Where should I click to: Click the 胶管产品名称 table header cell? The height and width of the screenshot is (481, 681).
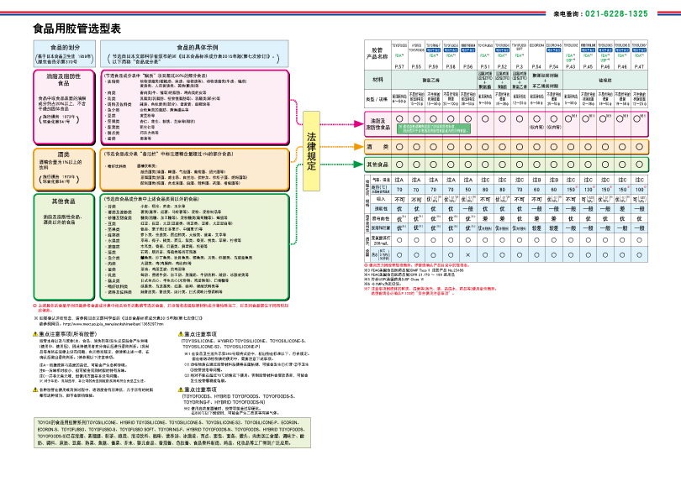(x=377, y=54)
